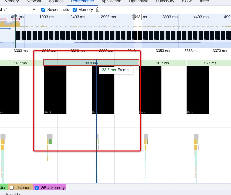This screenshot has width=231, height=195.
Task: Open the recording selector dropdown #4
Action: tap(18, 10)
